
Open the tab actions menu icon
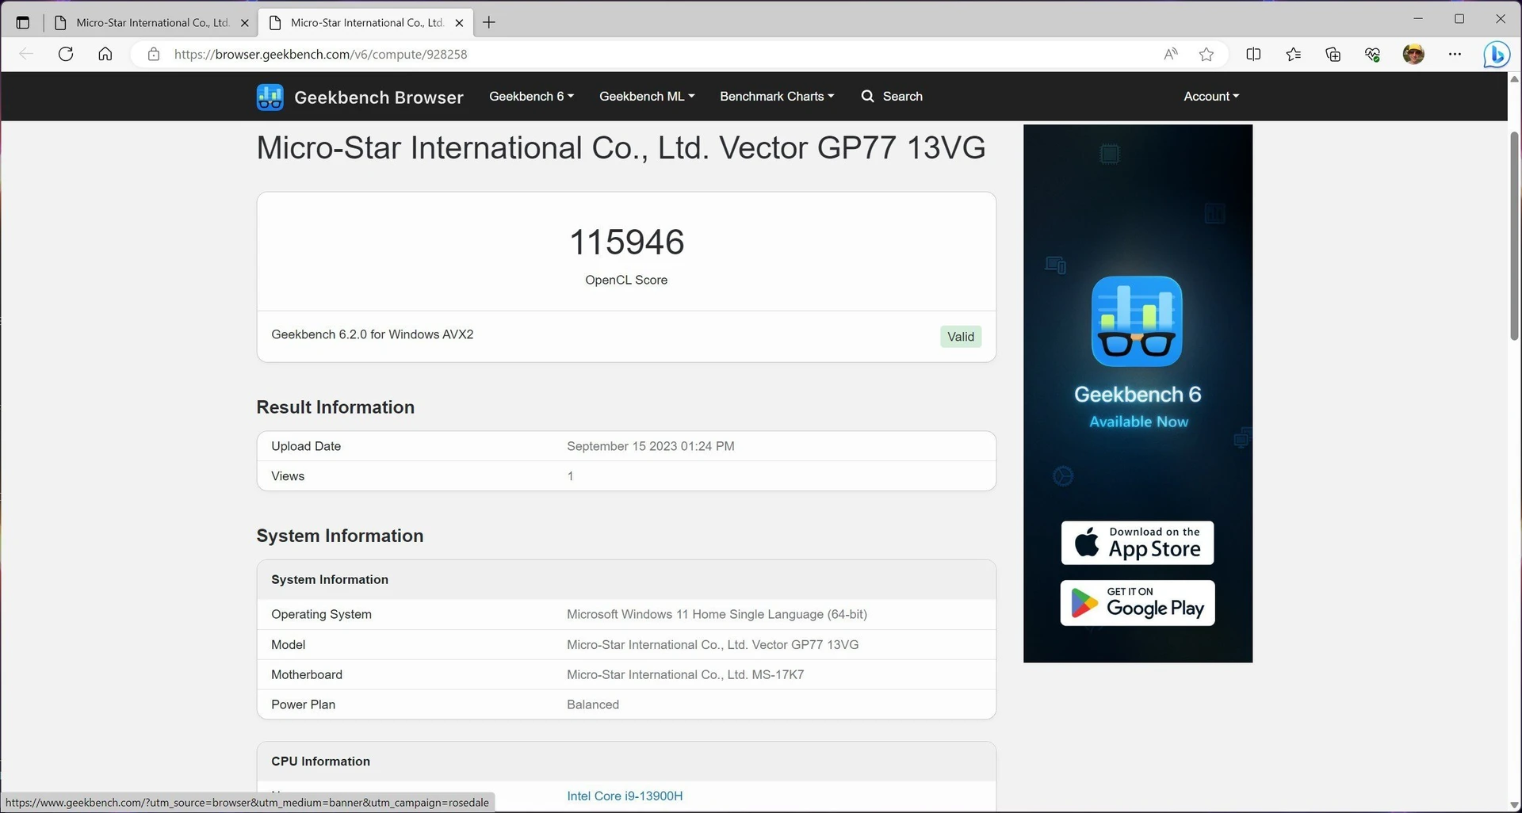pos(22,22)
